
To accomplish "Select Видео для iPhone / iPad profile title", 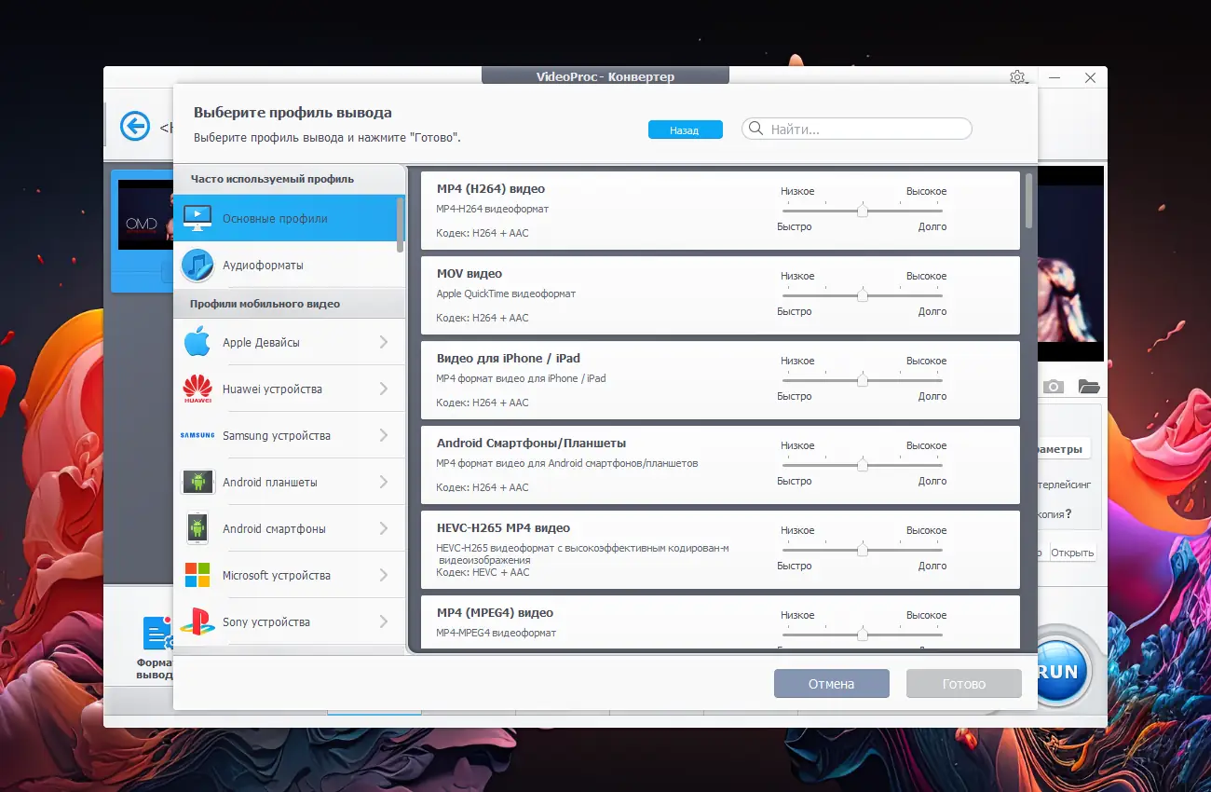I will tap(509, 359).
